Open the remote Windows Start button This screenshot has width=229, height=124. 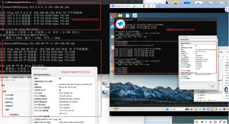pos(167,109)
